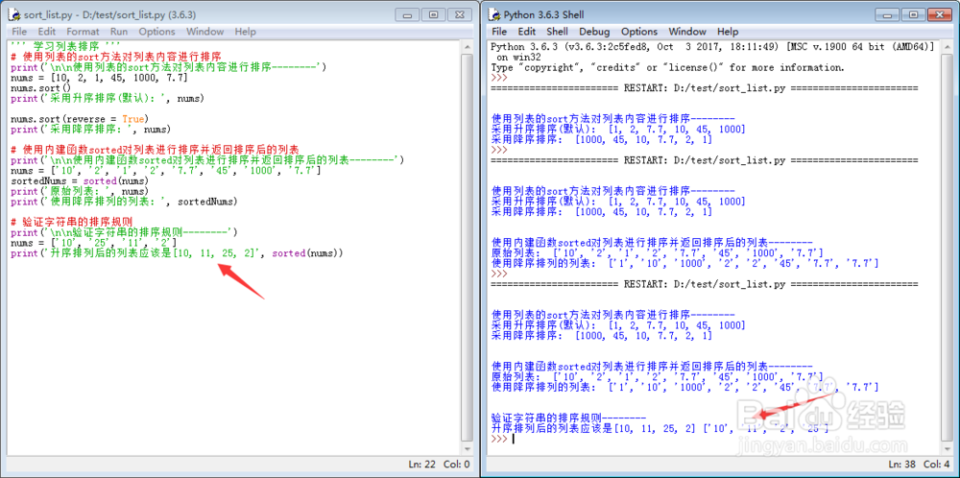
Task: Maximize the Python 3.6.3 Shell window
Action: [913, 14]
